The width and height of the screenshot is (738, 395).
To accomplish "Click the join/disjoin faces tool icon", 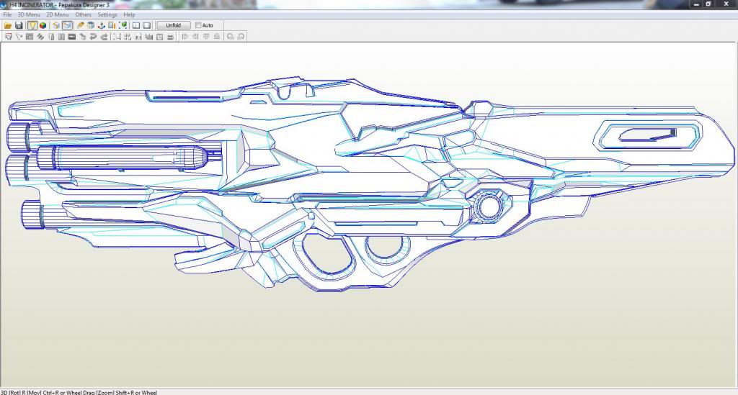I will tap(29, 37).
